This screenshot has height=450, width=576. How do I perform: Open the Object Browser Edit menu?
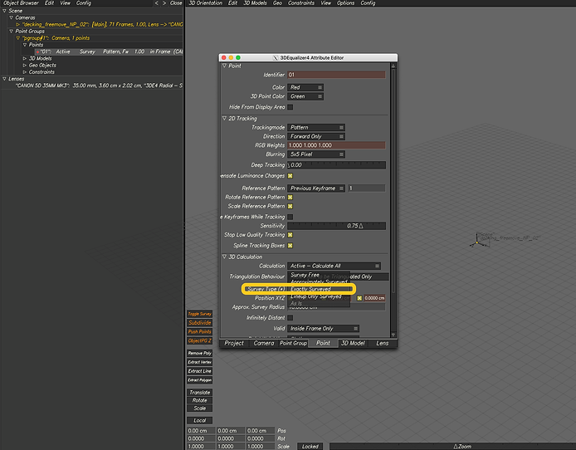(x=49, y=3)
